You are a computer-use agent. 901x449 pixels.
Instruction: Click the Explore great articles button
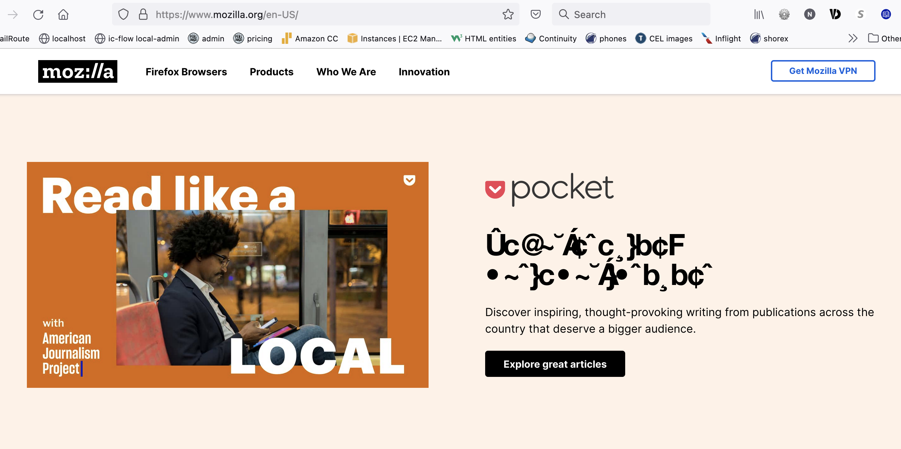click(x=554, y=364)
